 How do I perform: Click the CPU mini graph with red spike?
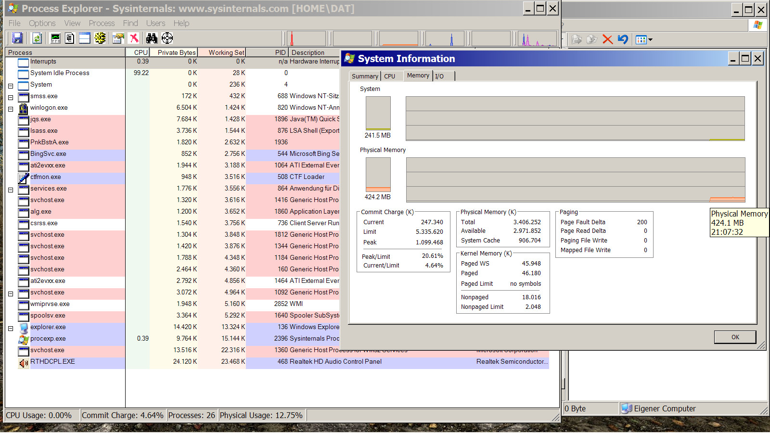(307, 38)
